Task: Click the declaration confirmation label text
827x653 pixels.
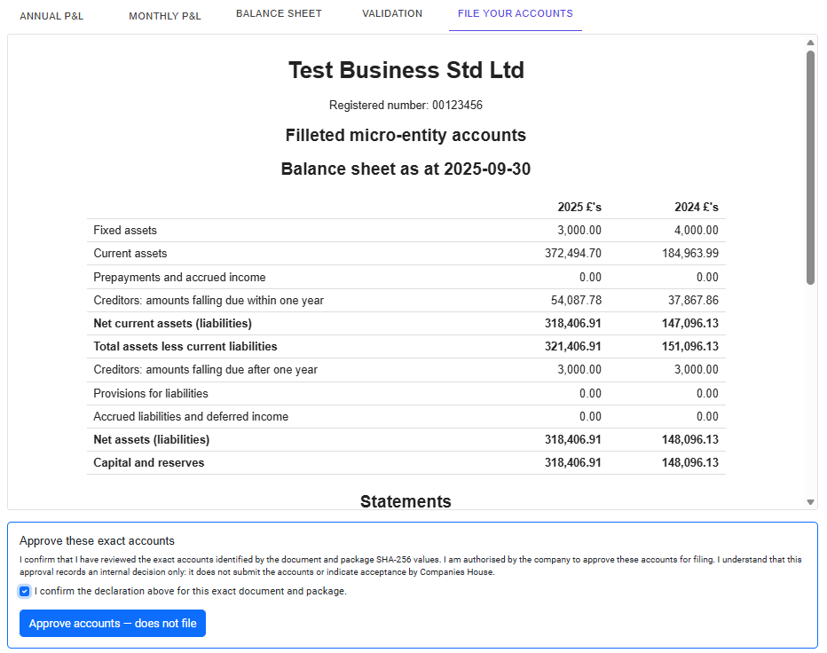Action: pos(191,591)
